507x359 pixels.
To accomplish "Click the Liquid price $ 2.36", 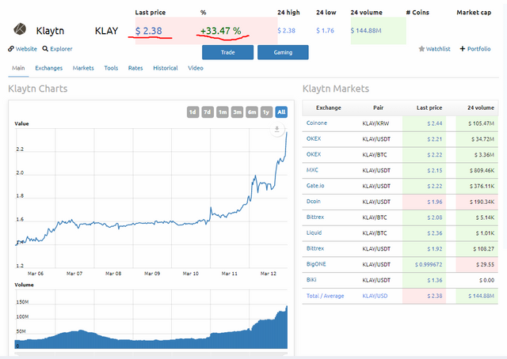I will [x=435, y=233].
